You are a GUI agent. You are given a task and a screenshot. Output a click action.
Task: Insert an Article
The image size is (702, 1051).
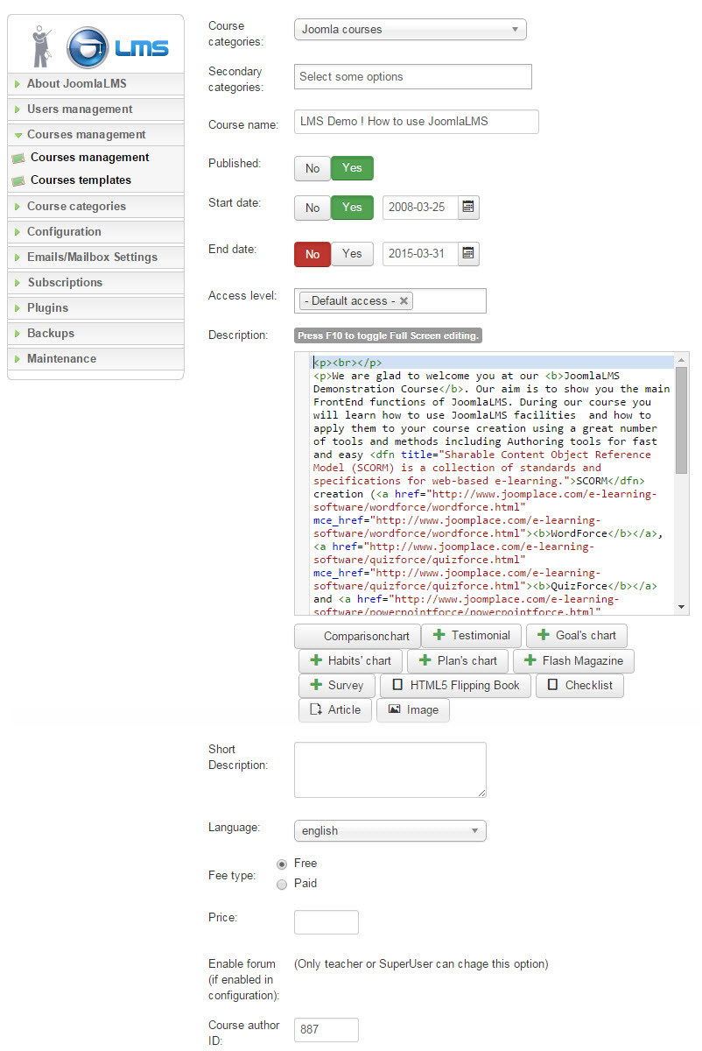tap(335, 710)
